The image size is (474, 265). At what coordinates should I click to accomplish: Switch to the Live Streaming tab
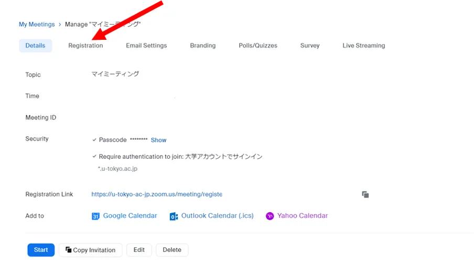coord(363,46)
